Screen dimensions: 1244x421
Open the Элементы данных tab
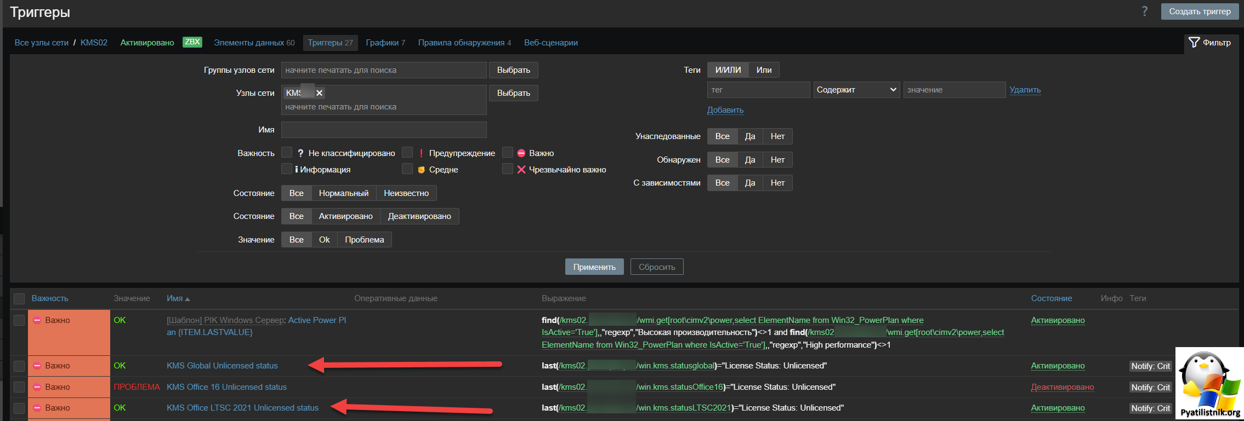click(x=254, y=43)
